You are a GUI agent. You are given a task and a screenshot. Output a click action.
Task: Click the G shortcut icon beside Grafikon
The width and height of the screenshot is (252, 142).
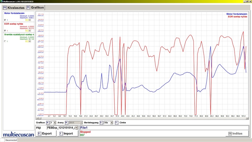pos(47,122)
